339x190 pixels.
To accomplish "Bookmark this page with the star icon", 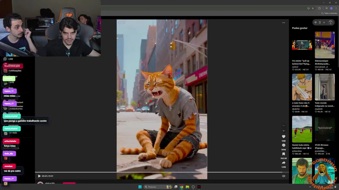I will [x=313, y=8].
